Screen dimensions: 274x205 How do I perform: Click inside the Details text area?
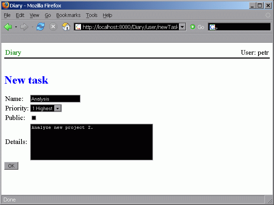tap(92, 142)
